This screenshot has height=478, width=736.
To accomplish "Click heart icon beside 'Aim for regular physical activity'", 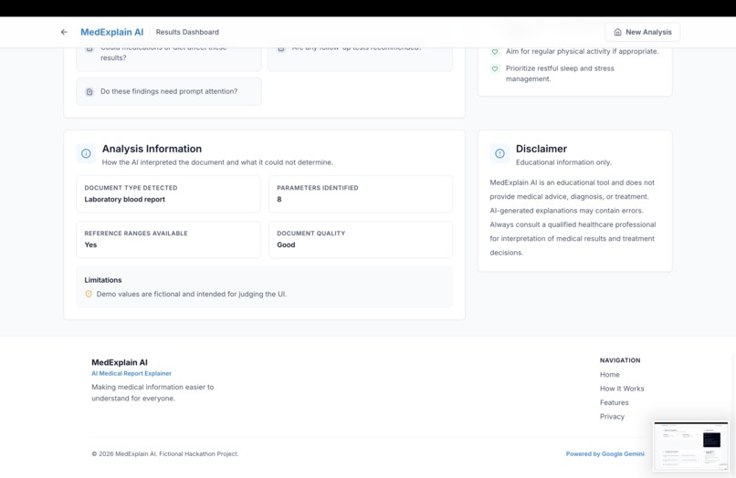I will (495, 52).
